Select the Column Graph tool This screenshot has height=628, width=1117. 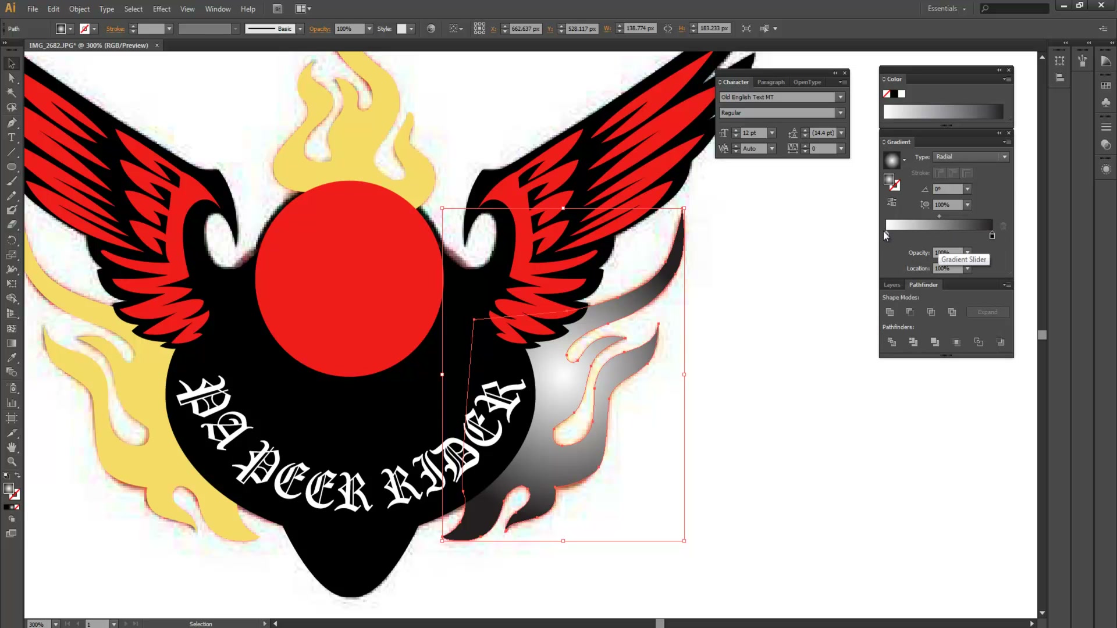pyautogui.click(x=11, y=402)
